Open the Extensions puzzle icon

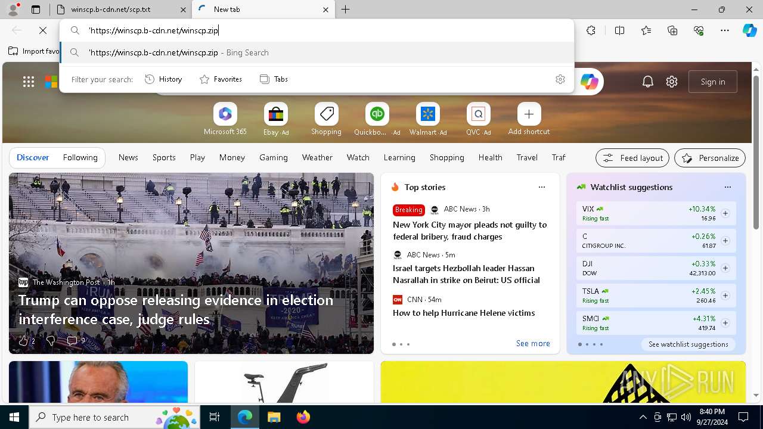click(x=591, y=30)
